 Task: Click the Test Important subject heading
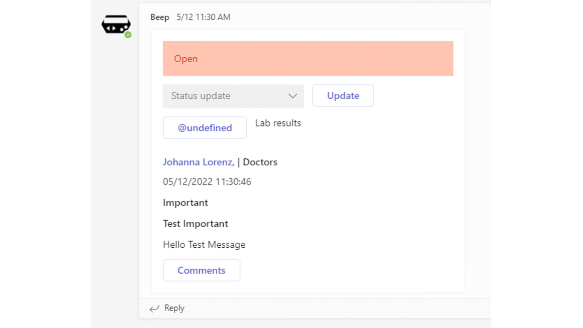pyautogui.click(x=195, y=224)
